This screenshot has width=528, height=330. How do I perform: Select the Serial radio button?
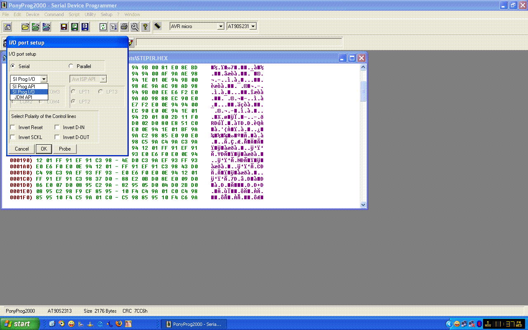tap(13, 66)
